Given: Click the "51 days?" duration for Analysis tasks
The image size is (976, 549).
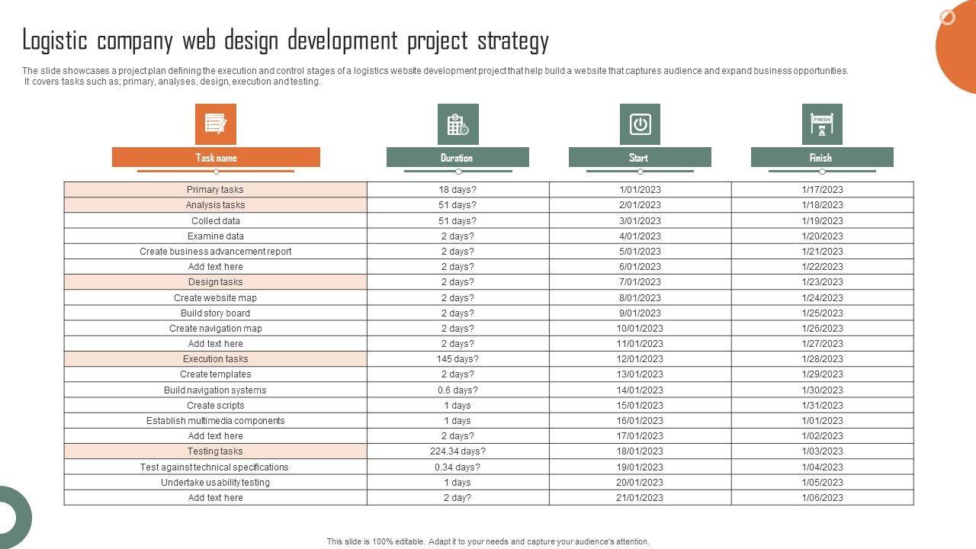Looking at the screenshot, I should (x=457, y=205).
